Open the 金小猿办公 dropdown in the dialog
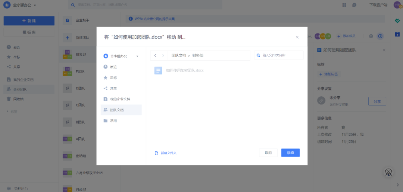Viewport: 403px width, 192px height. [x=121, y=56]
